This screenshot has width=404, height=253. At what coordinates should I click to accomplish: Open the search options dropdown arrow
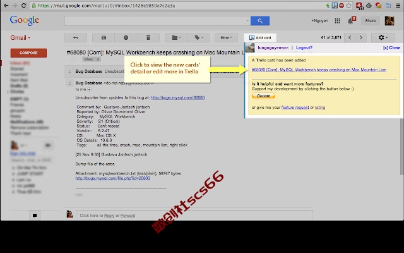click(247, 21)
